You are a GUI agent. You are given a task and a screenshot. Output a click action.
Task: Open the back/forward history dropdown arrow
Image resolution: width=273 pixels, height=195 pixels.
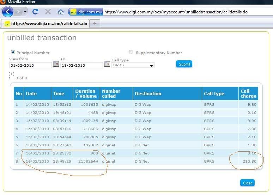click(x=25, y=12)
